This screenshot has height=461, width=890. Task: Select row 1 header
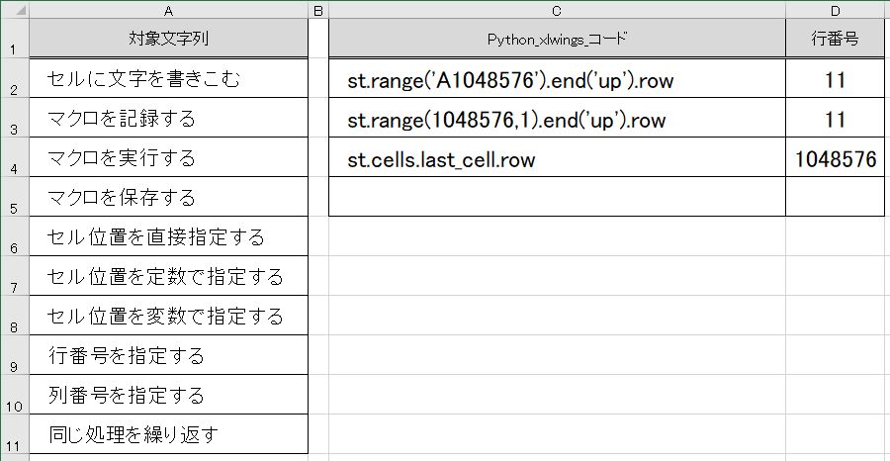pos(14,38)
